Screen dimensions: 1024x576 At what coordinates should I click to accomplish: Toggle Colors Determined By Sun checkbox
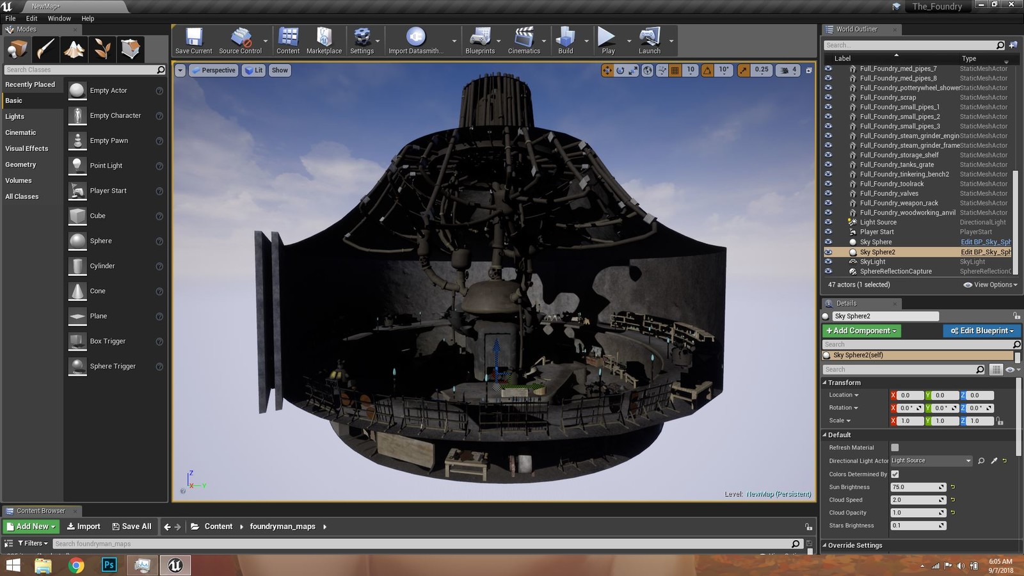point(895,474)
